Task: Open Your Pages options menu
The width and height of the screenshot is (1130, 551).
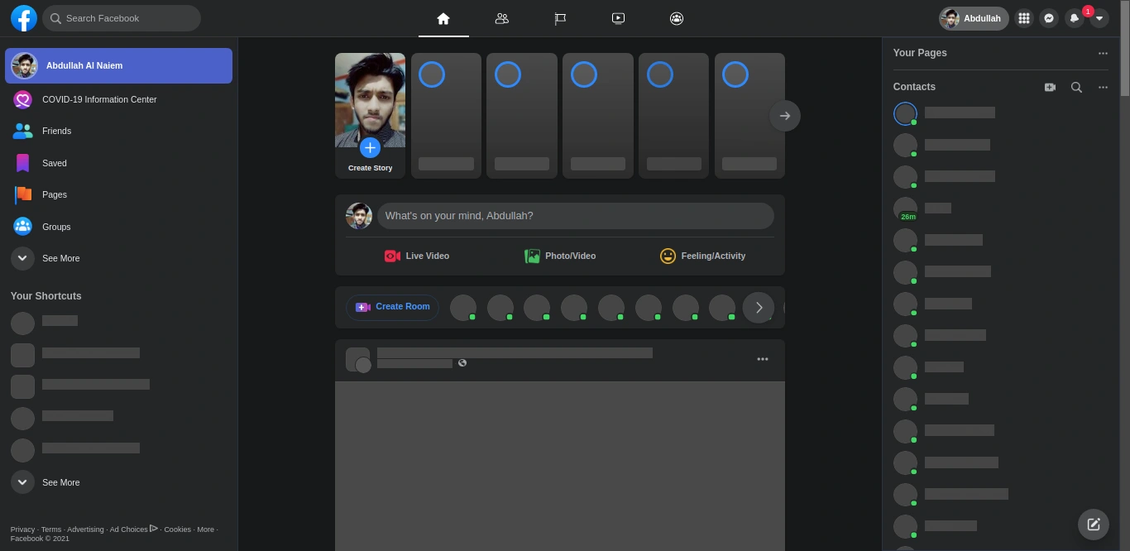Action: click(x=1103, y=53)
